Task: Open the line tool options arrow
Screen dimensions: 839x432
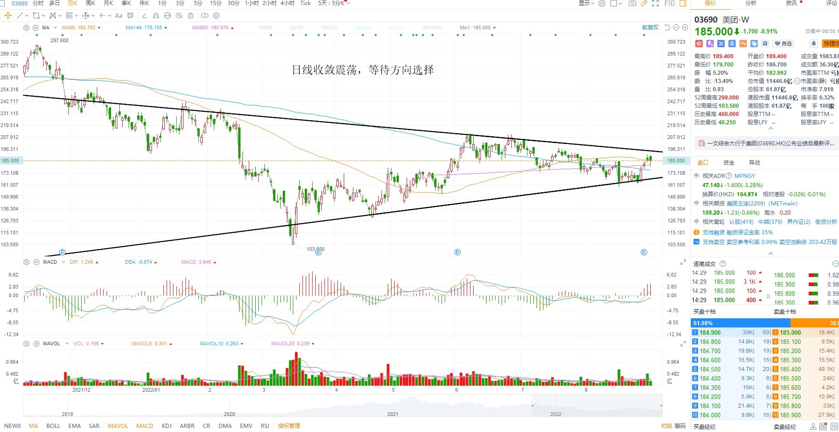Action: (27, 16)
